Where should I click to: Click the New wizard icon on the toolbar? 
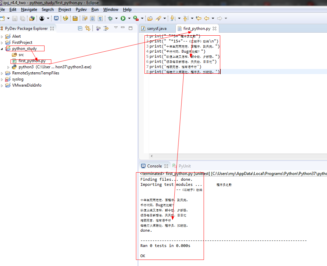(x=3, y=18)
